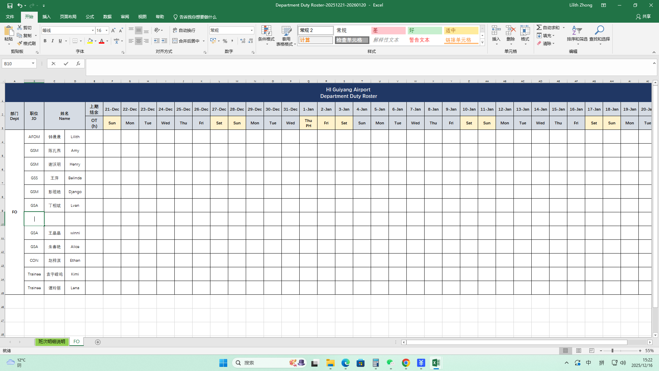Screen dimensions: 659x371
Task: Click the 共享 (Share) button
Action: pyautogui.click(x=643, y=16)
